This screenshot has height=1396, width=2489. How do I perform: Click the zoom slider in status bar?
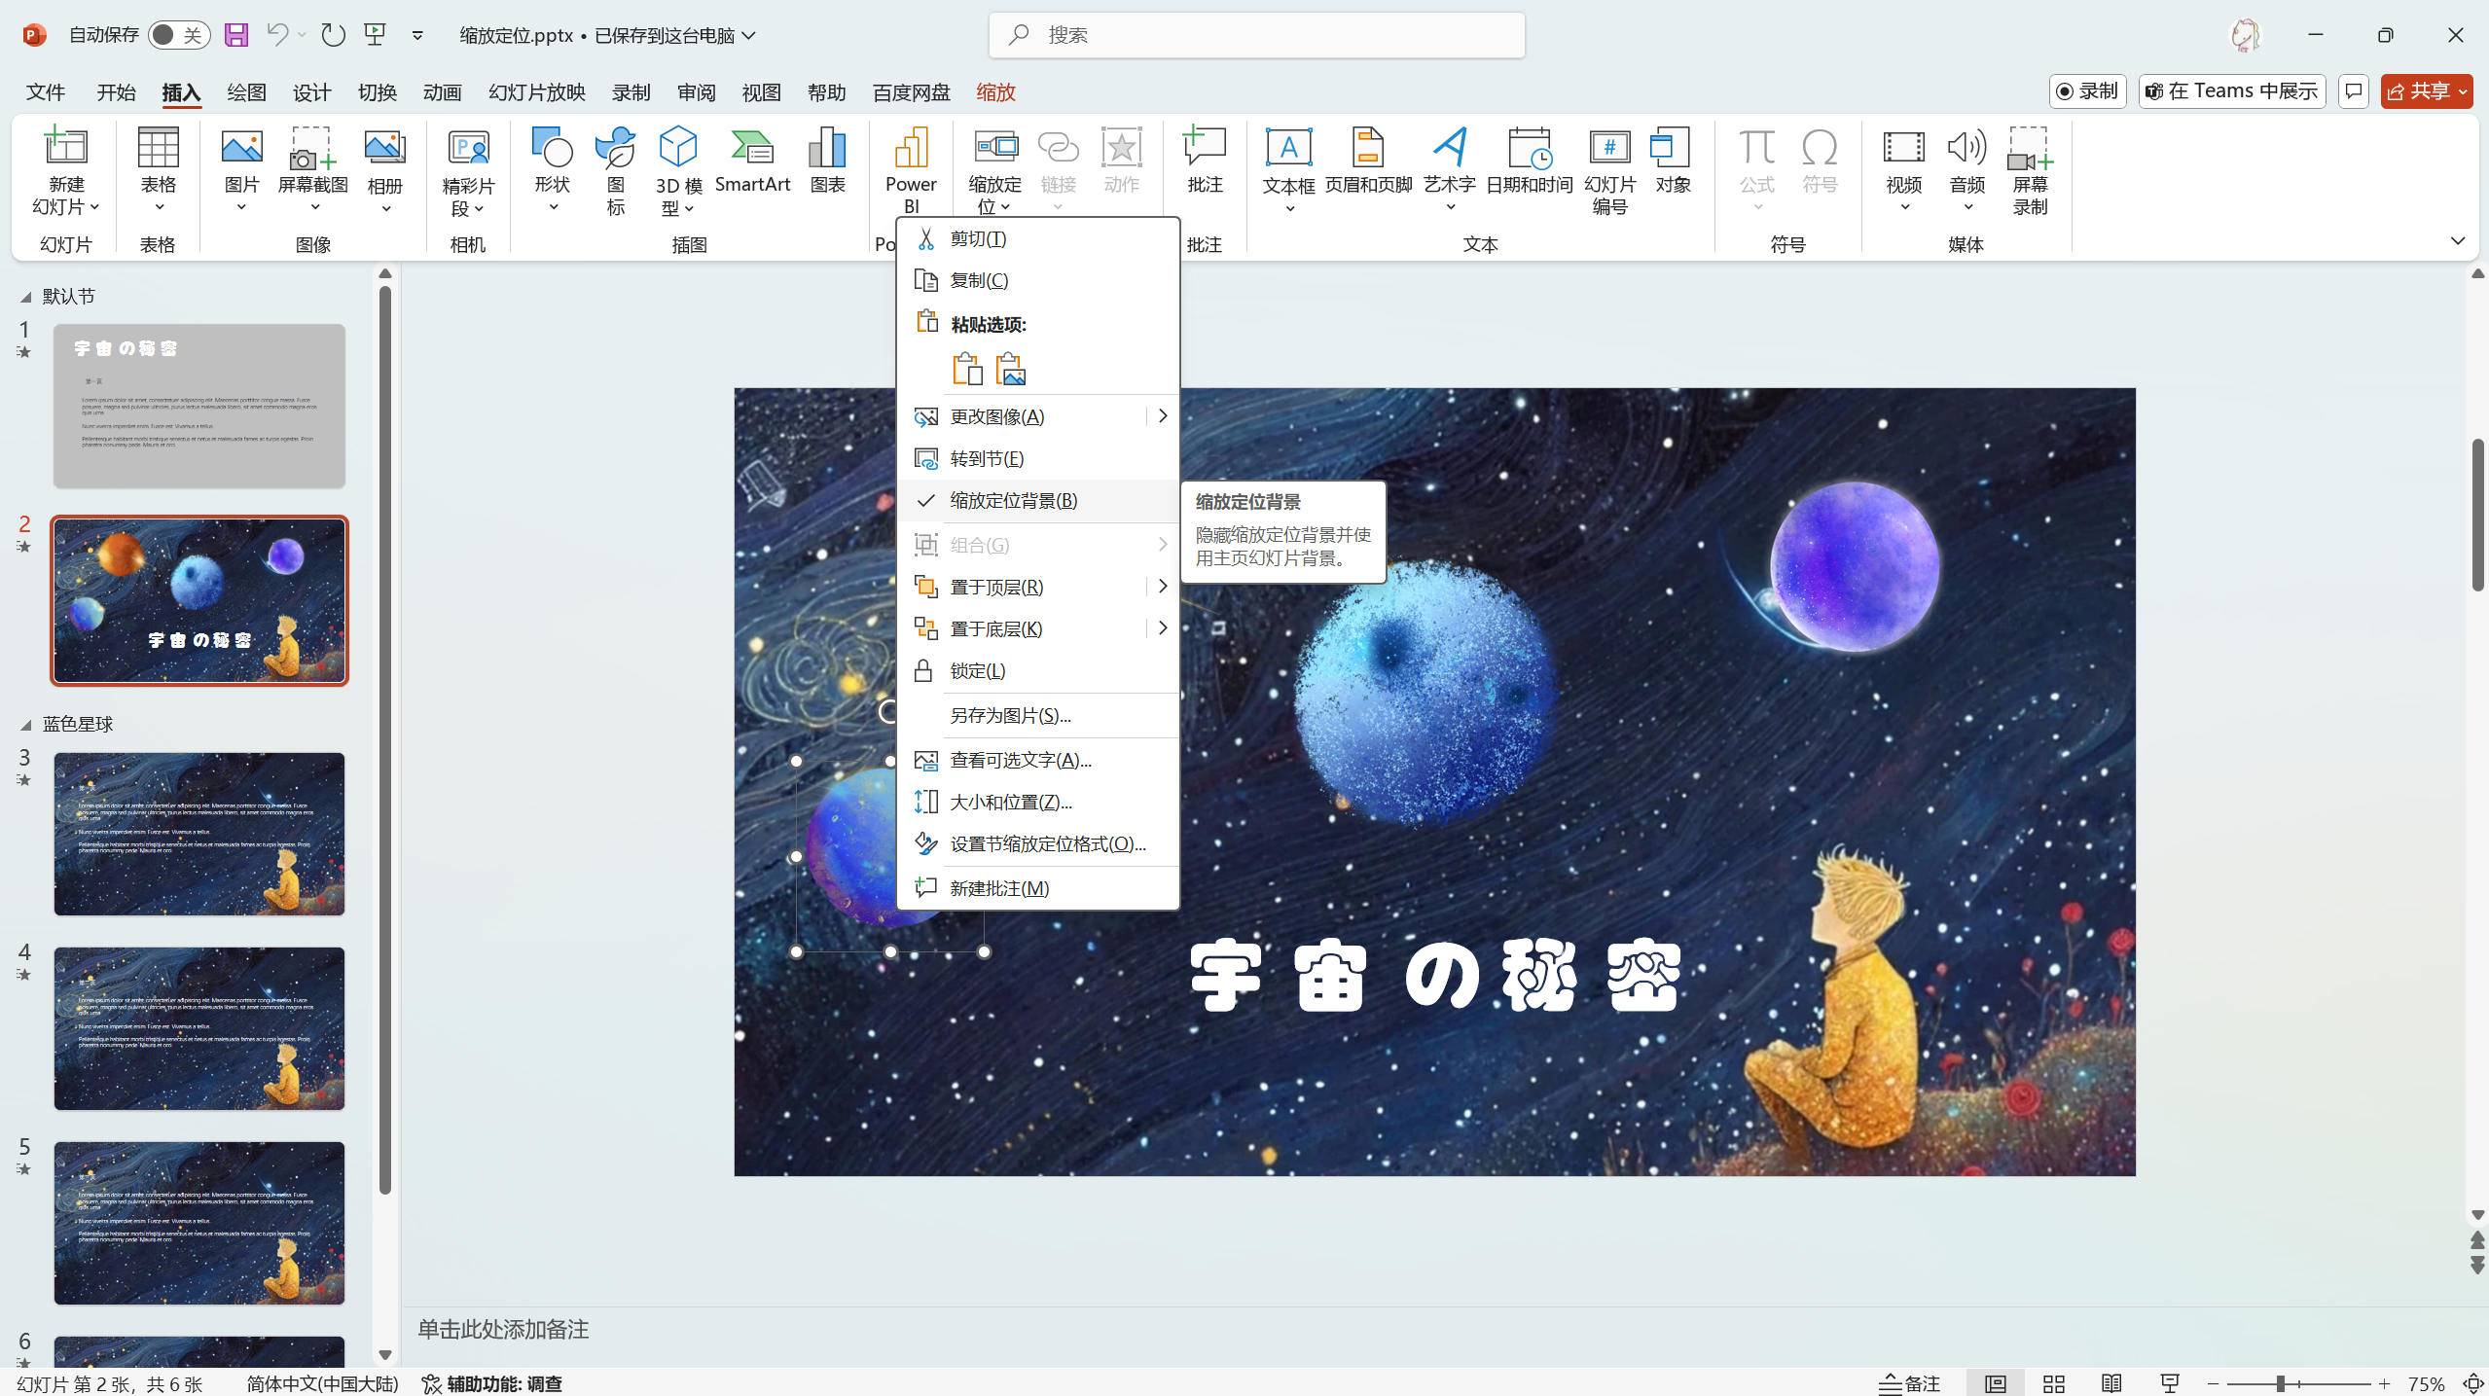pos(2298,1383)
